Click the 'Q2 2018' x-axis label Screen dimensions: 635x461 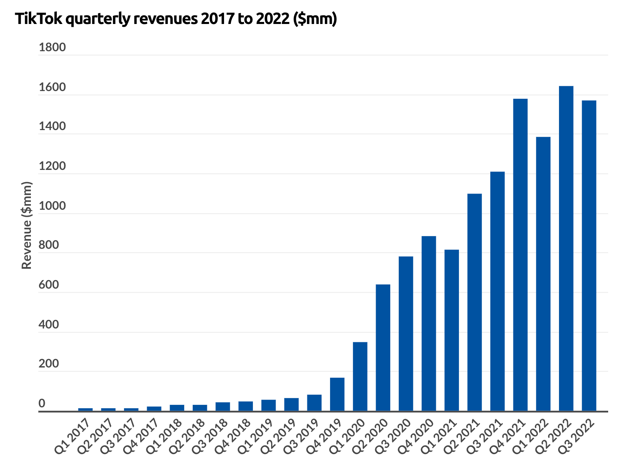click(187, 437)
